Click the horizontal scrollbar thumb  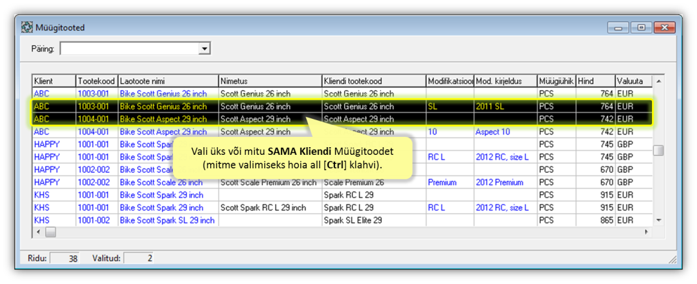(50, 232)
